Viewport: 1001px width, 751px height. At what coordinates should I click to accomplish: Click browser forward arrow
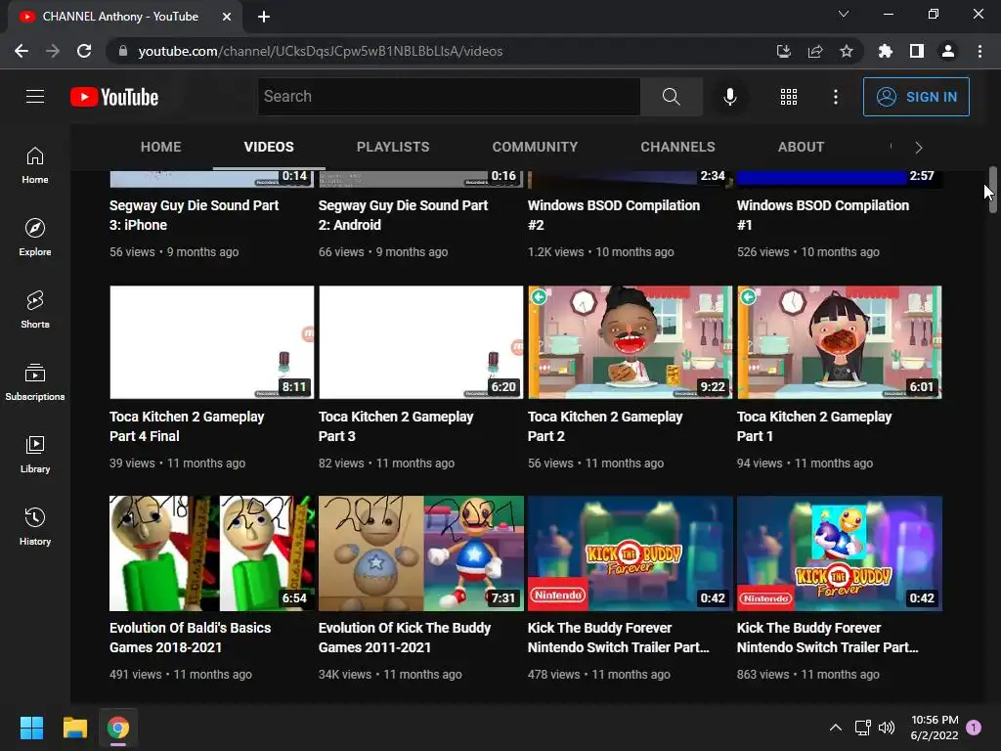pos(53,51)
